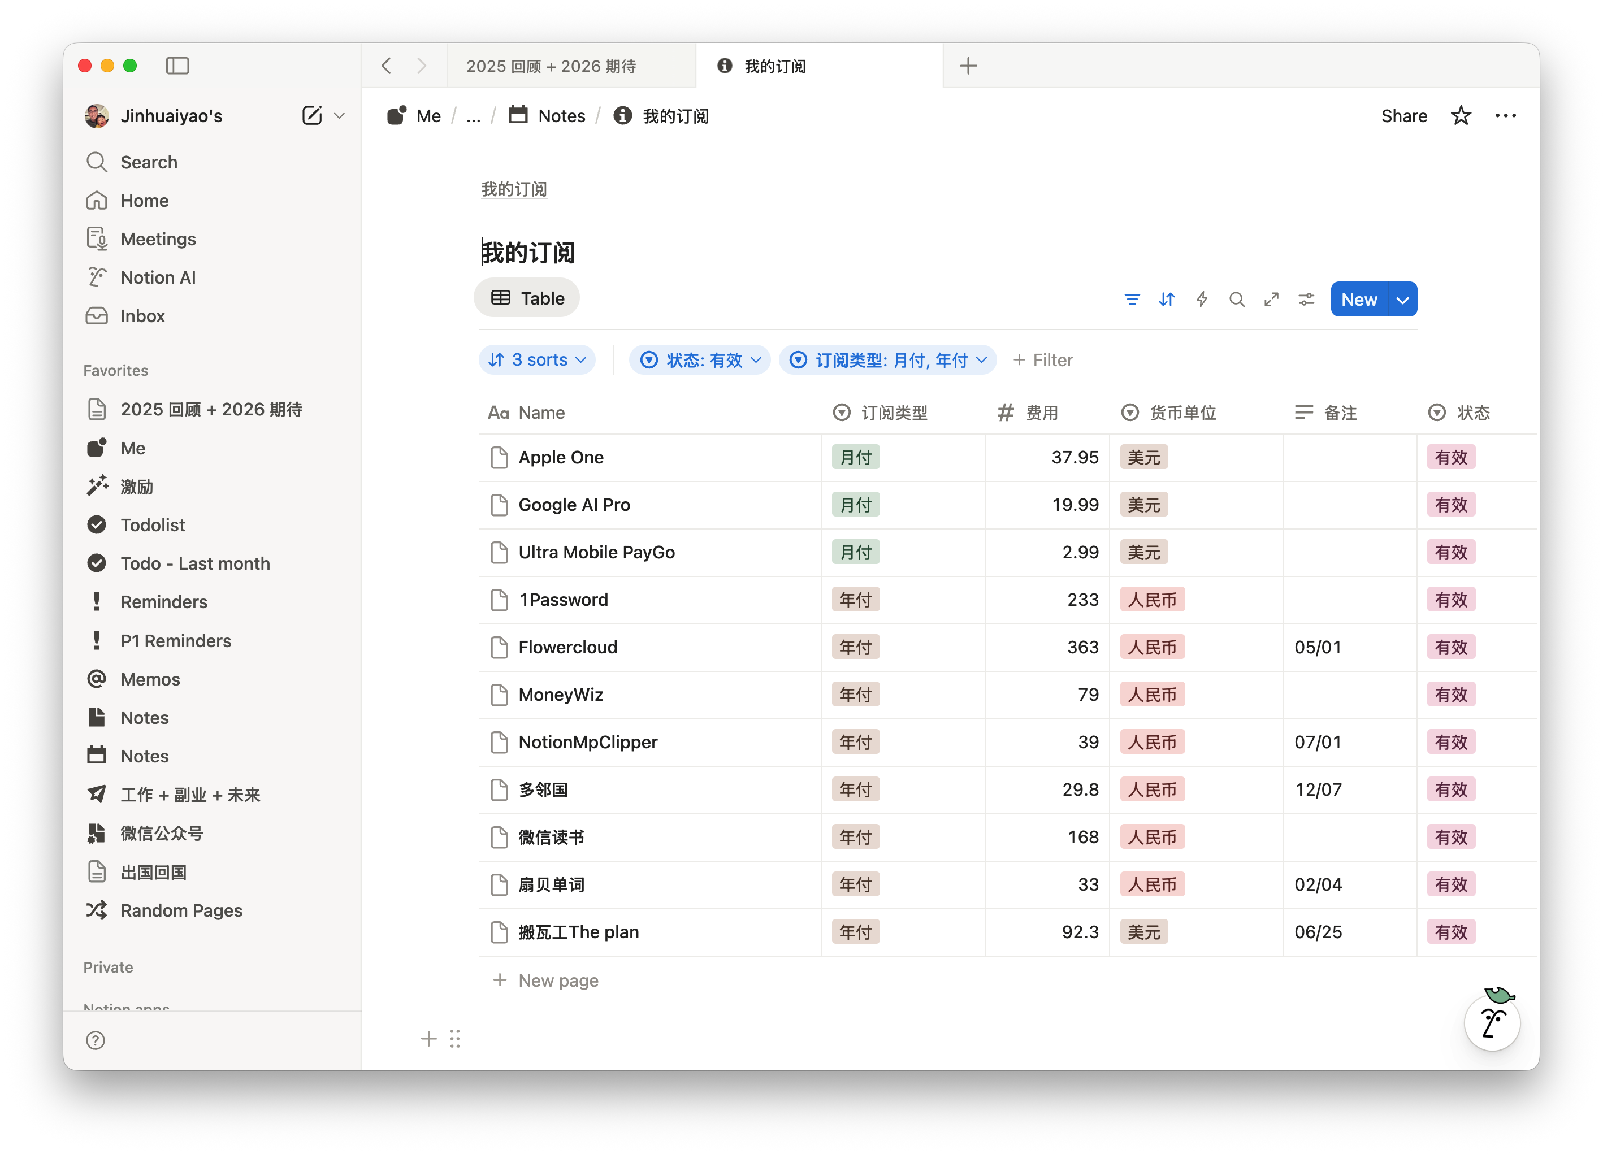Toggle the sidebar panel button
Viewport: 1603px width, 1154px height.
pyautogui.click(x=177, y=66)
